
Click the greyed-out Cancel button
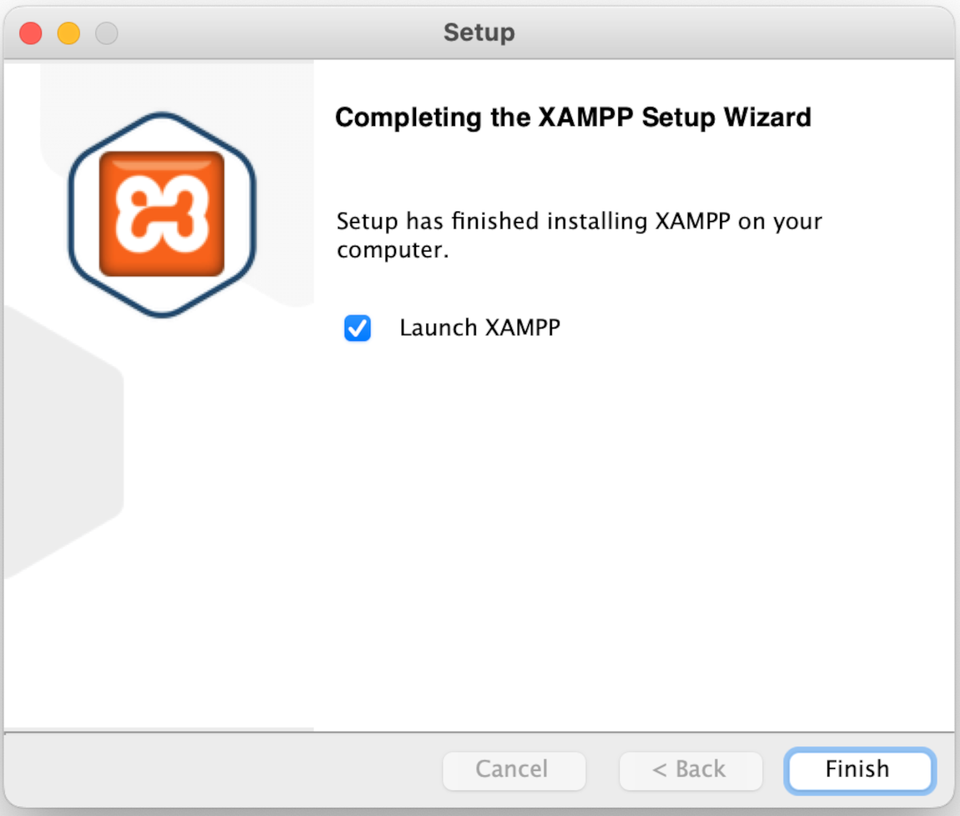[514, 770]
